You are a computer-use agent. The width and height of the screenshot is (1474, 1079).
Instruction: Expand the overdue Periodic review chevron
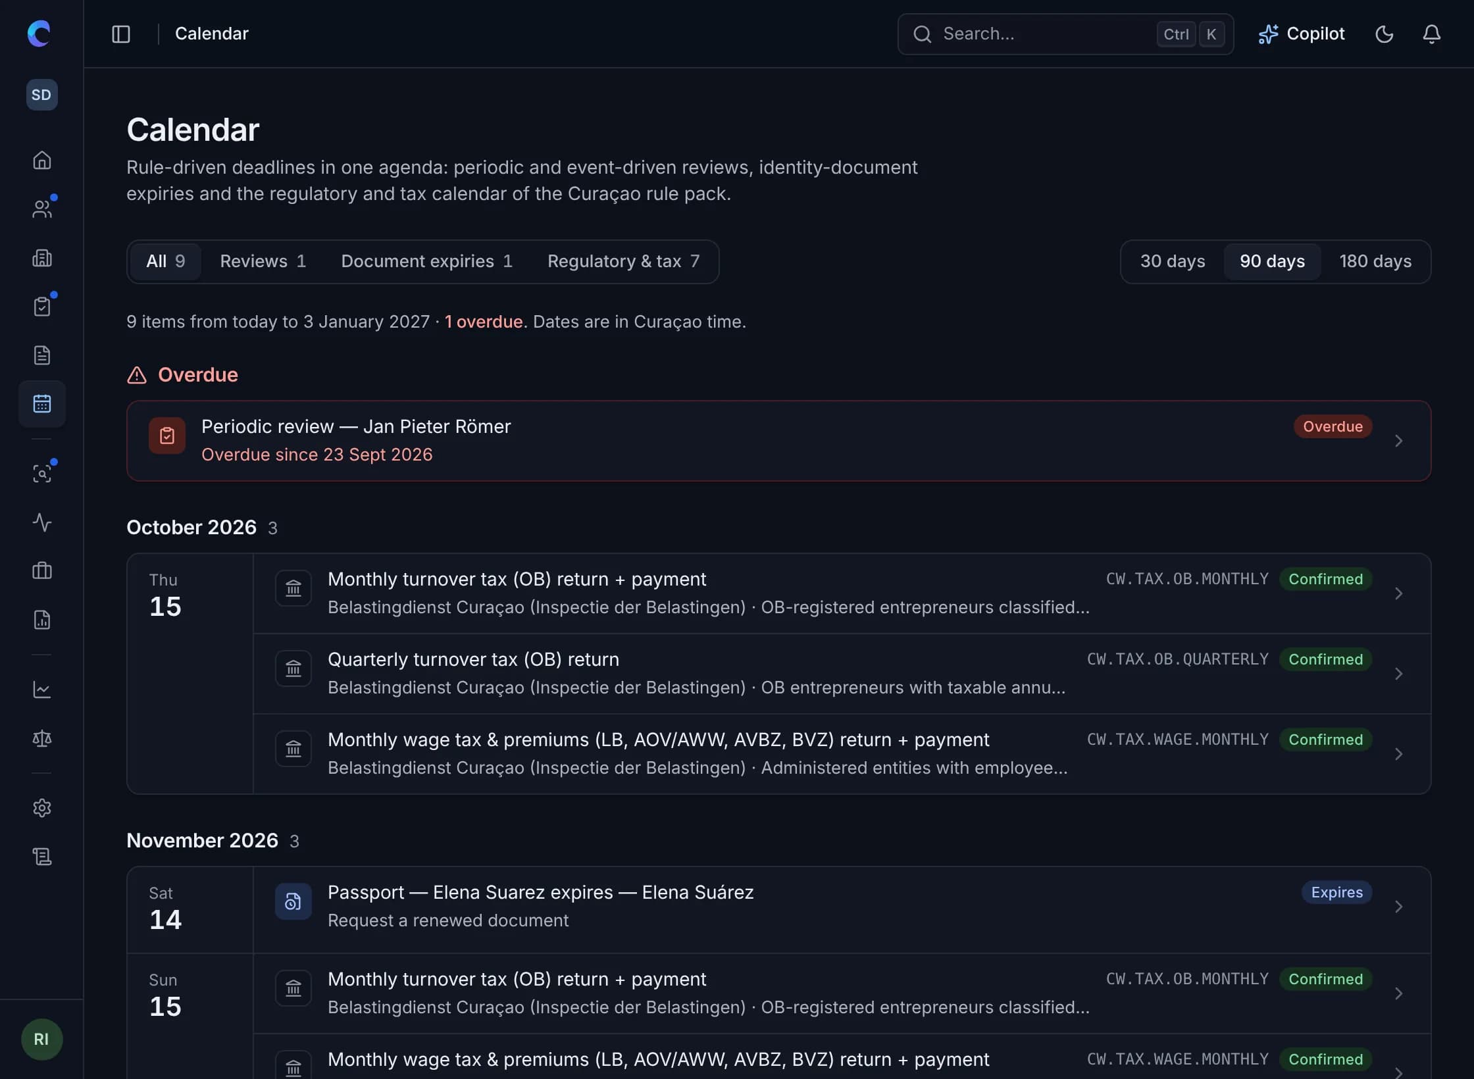(1398, 441)
